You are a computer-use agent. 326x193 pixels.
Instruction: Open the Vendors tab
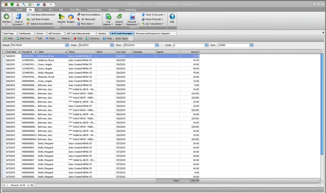(x=102, y=34)
